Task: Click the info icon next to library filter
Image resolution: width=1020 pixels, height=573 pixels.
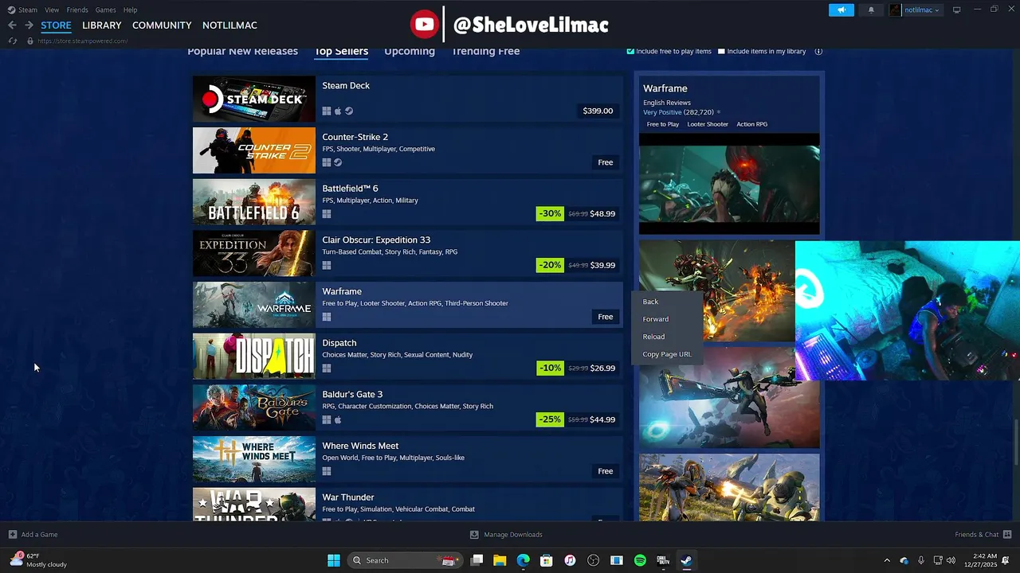Action: [x=818, y=51]
